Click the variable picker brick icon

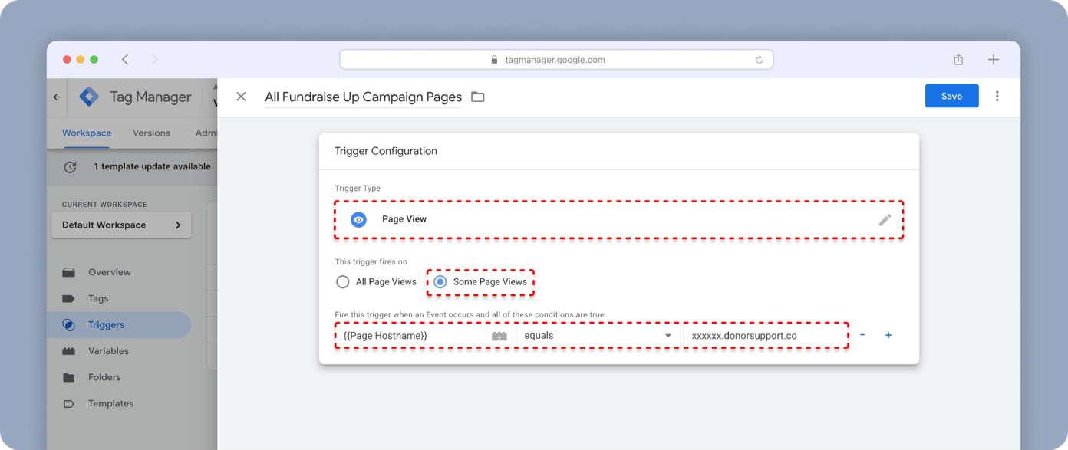point(499,336)
